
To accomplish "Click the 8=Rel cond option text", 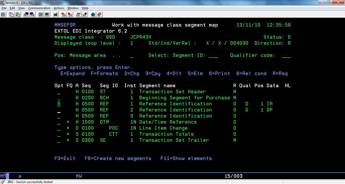I will click(251, 74).
